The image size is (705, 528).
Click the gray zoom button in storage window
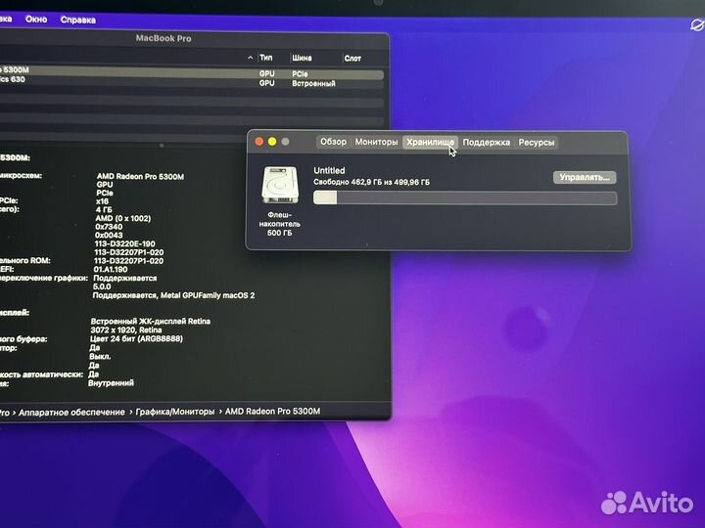[x=285, y=142]
